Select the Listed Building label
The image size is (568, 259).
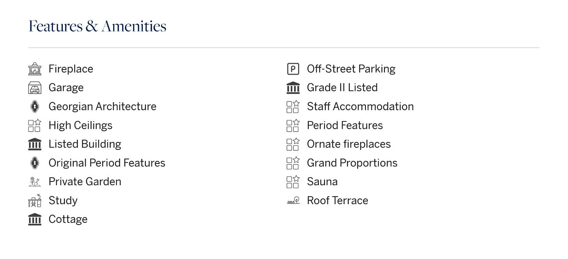click(85, 144)
